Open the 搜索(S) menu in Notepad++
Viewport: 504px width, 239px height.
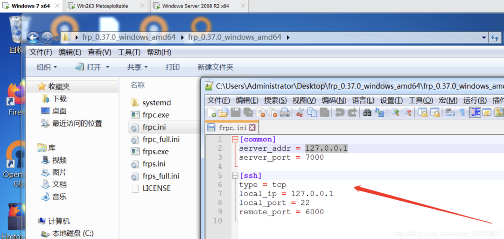(275, 100)
